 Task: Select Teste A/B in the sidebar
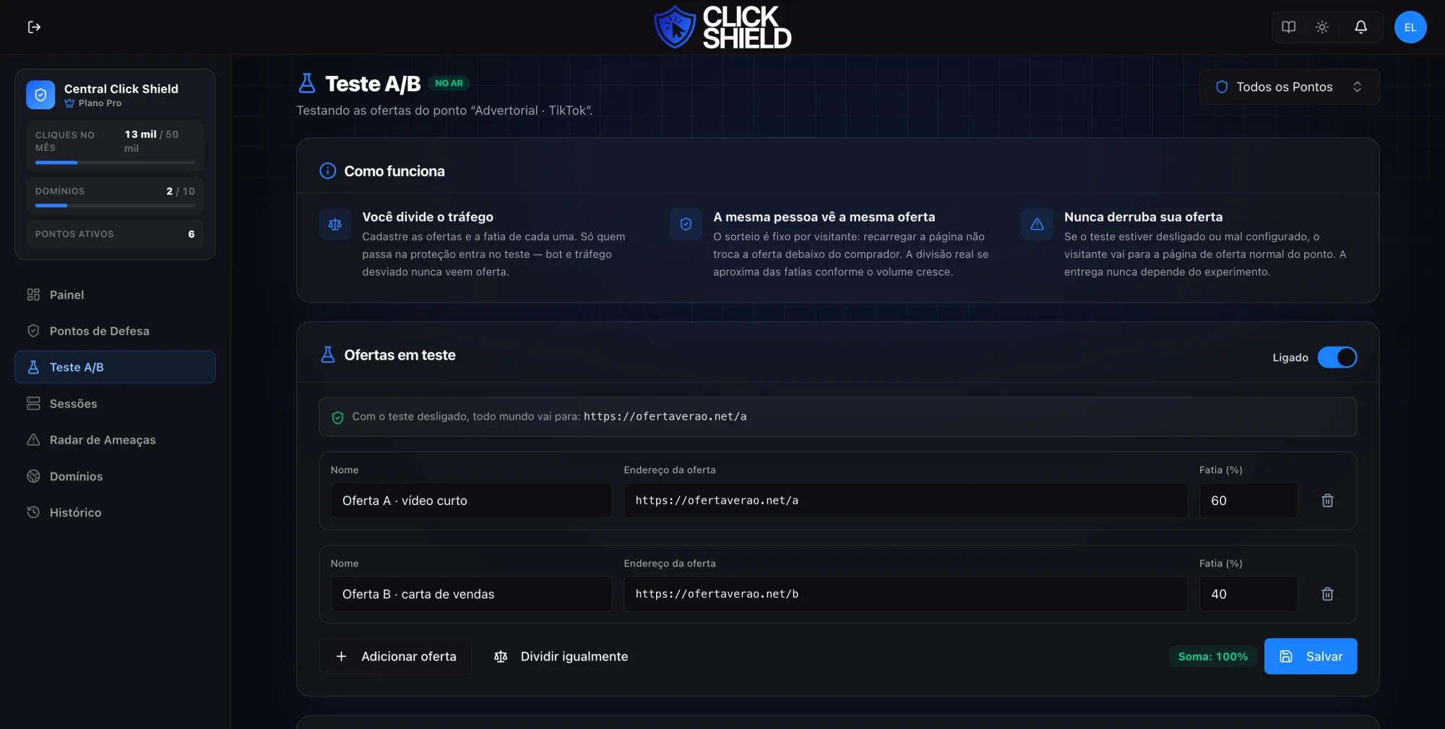click(x=115, y=367)
